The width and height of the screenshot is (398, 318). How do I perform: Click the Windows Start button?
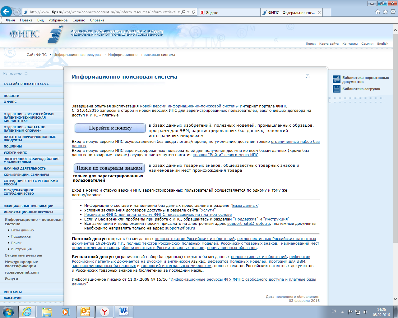8,312
